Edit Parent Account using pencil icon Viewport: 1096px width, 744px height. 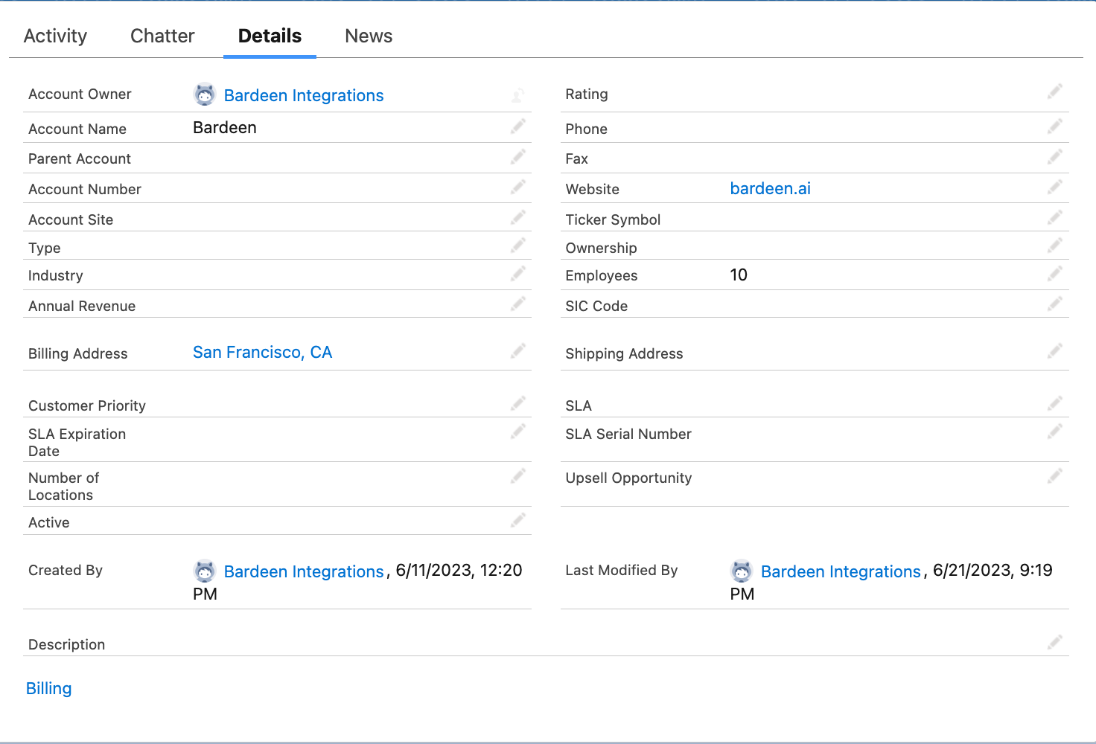[x=518, y=156]
